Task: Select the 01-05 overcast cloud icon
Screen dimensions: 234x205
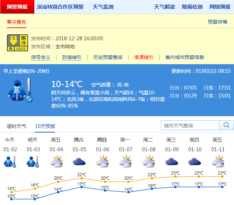Action: 79,162
